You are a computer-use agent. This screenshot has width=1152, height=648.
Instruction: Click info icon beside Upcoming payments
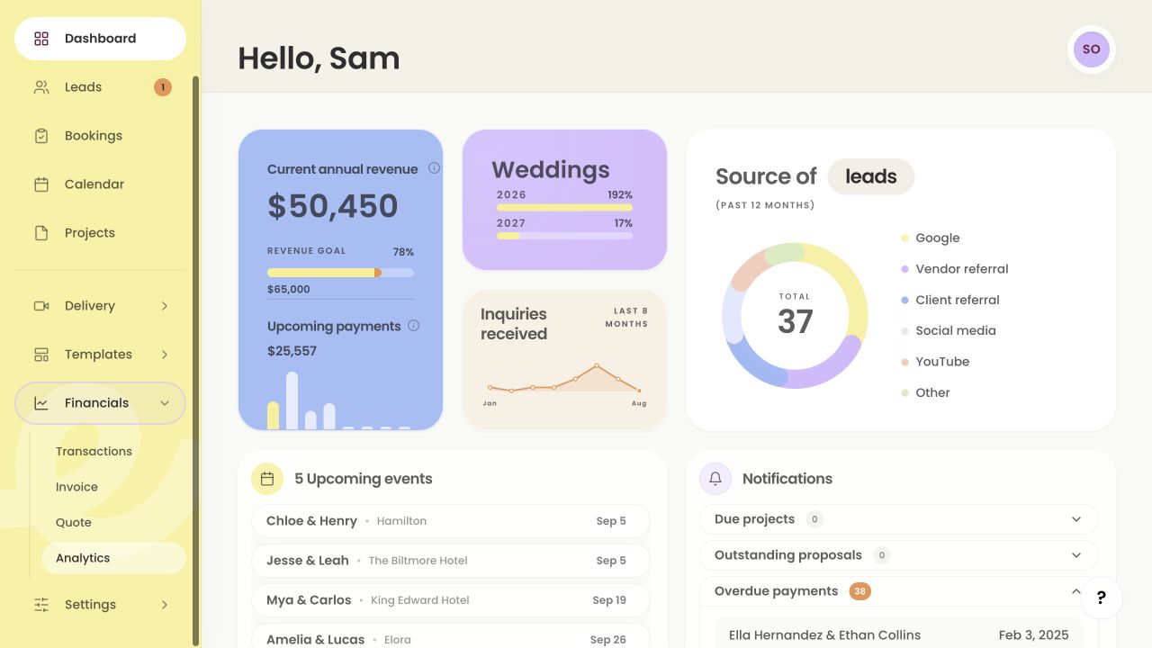click(x=414, y=326)
